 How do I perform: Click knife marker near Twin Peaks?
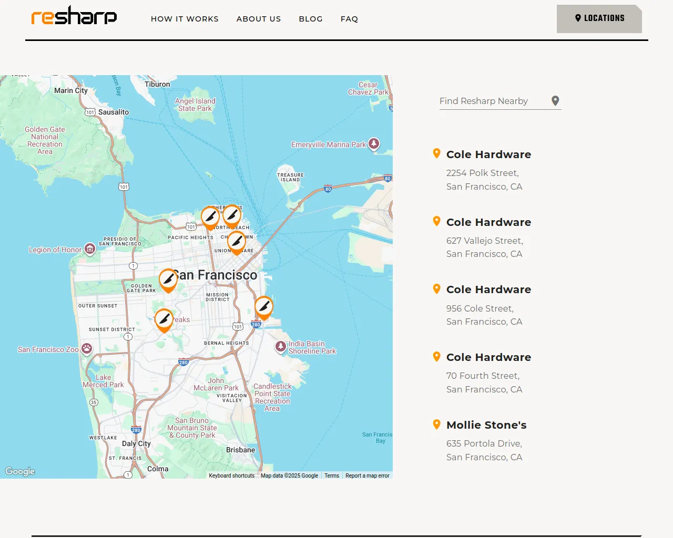164,320
